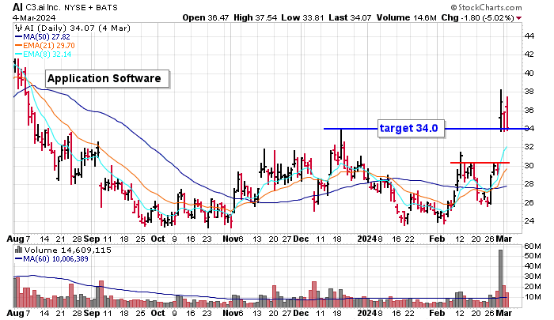Click the 24 price axis label
The height and width of the screenshot is (320, 554).
(529, 221)
